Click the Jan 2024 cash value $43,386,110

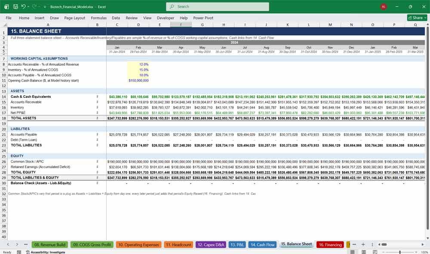click(118, 97)
